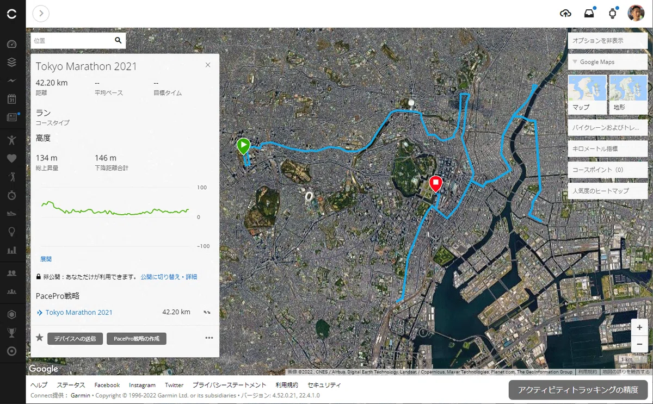
Task: Click デバイスへの送信 button
Action: click(x=75, y=338)
